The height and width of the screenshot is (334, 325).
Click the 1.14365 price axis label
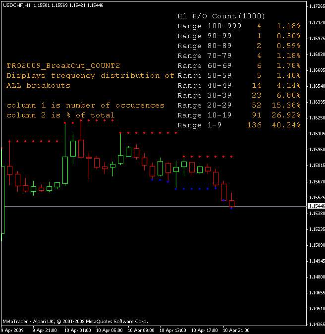(x=316, y=324)
